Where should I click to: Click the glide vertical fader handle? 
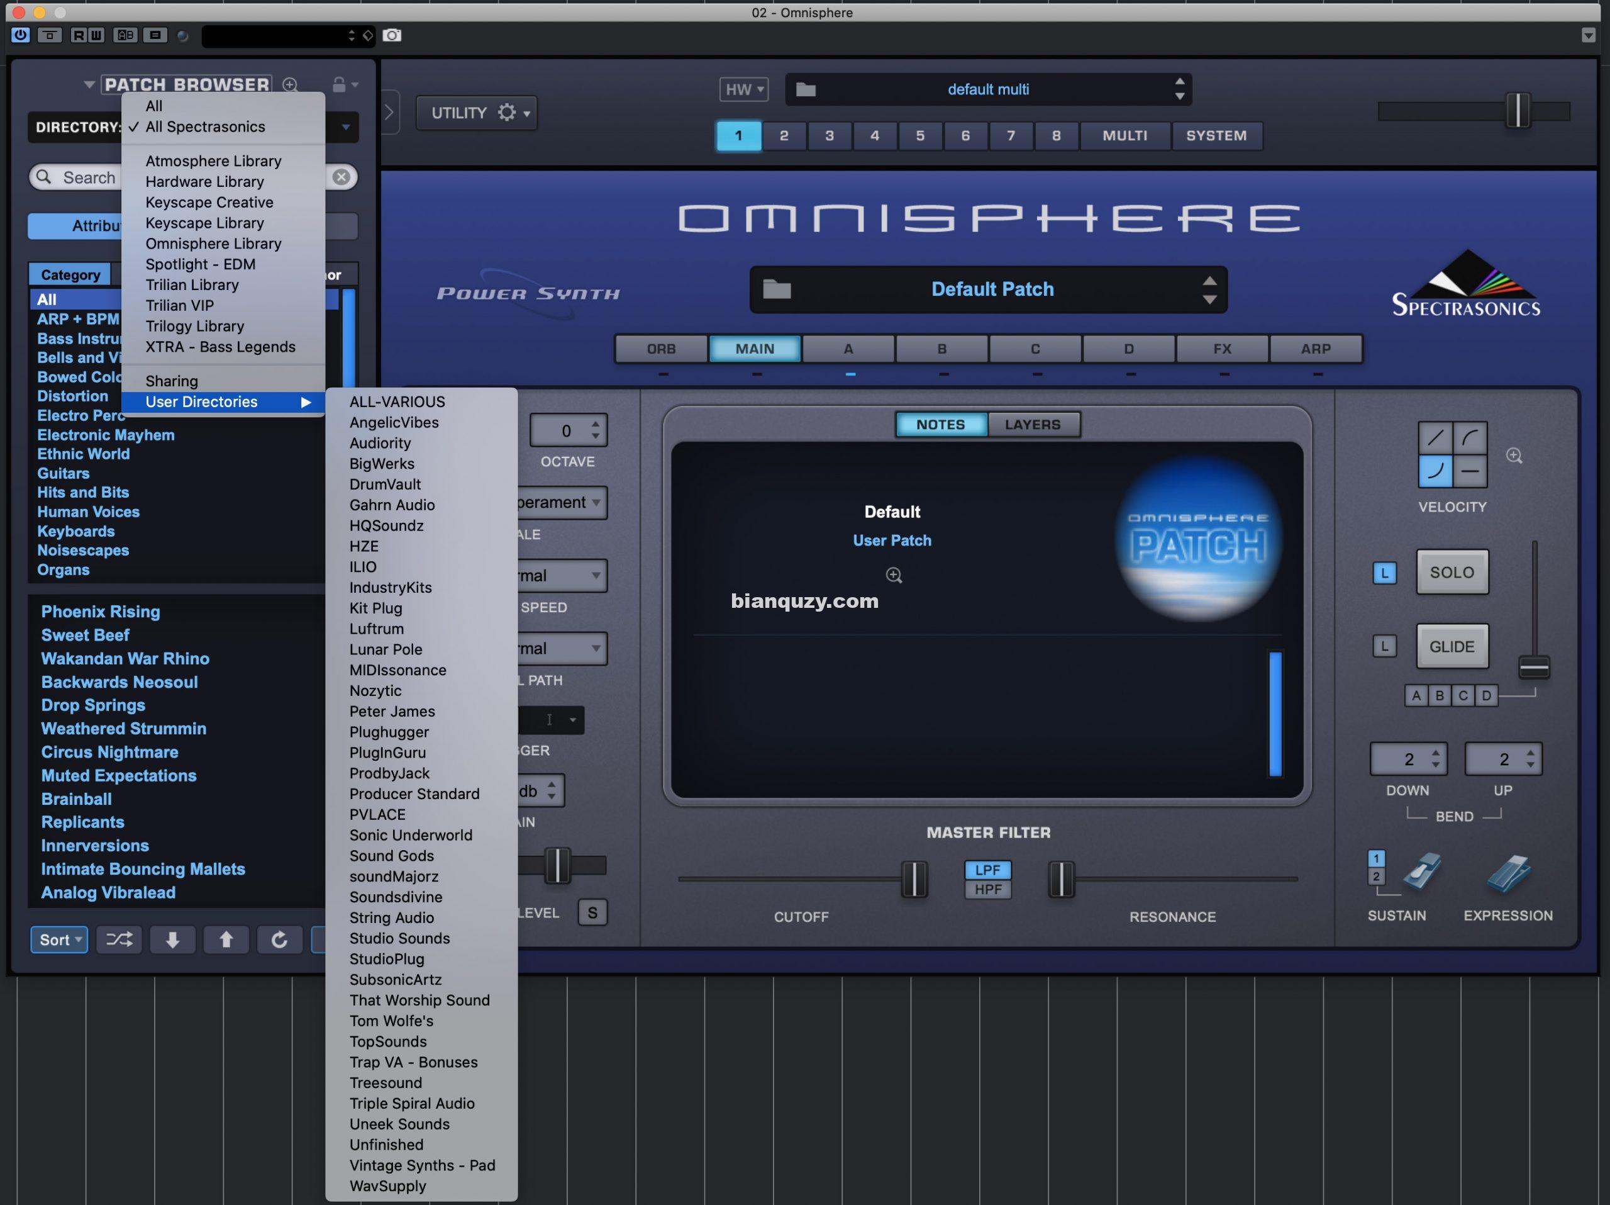coord(1533,667)
